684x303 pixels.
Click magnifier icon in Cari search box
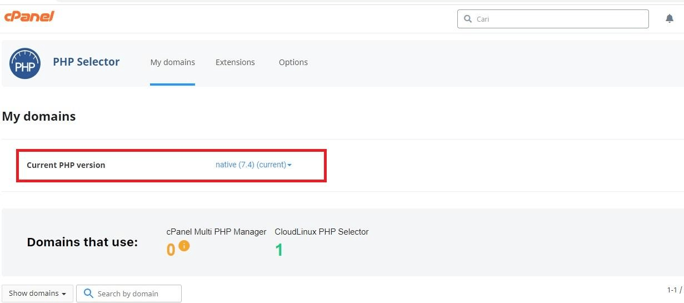tap(468, 19)
